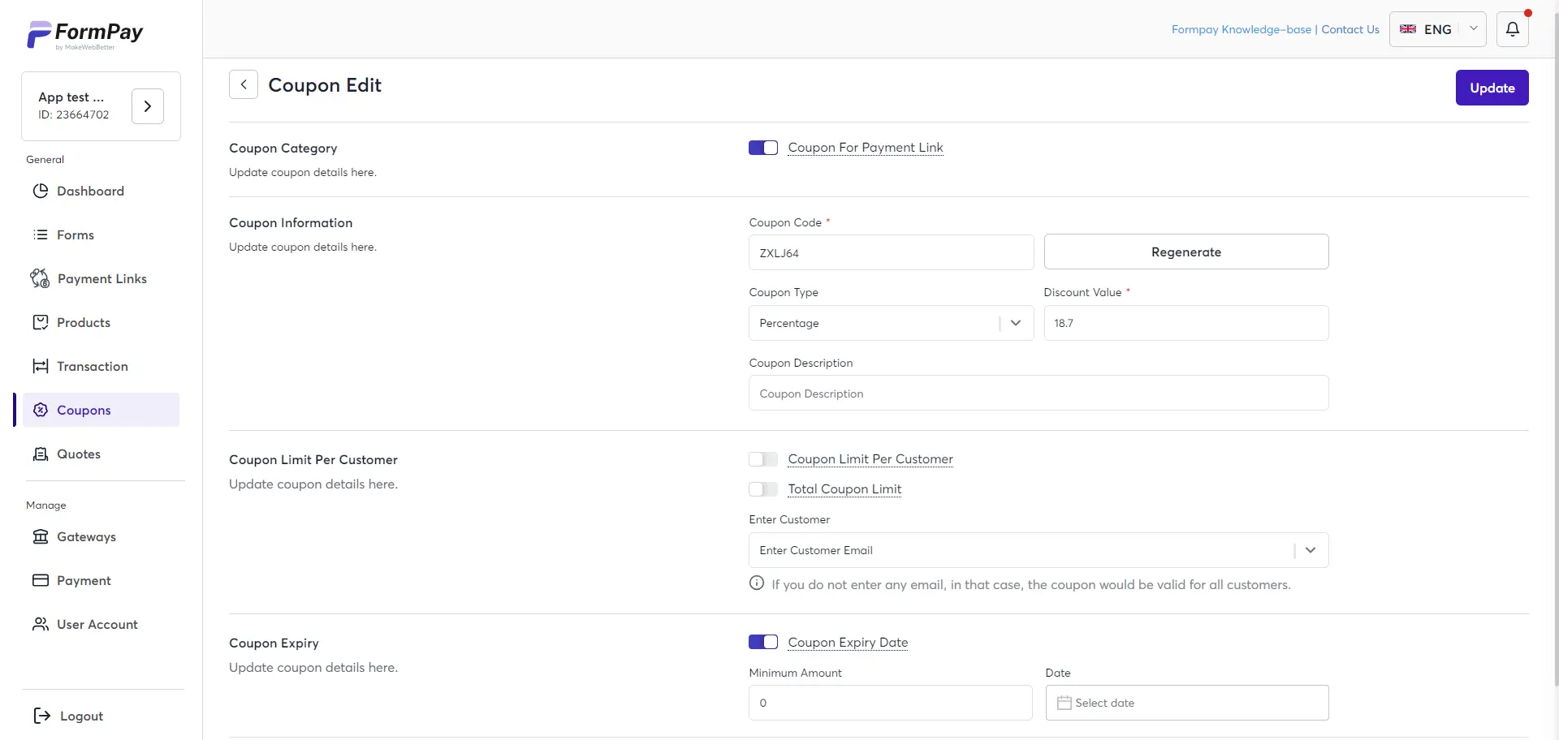Viewport: 1559px width, 740px height.
Task: Toggle the Coupon Expiry Date switch off
Action: [x=762, y=643]
